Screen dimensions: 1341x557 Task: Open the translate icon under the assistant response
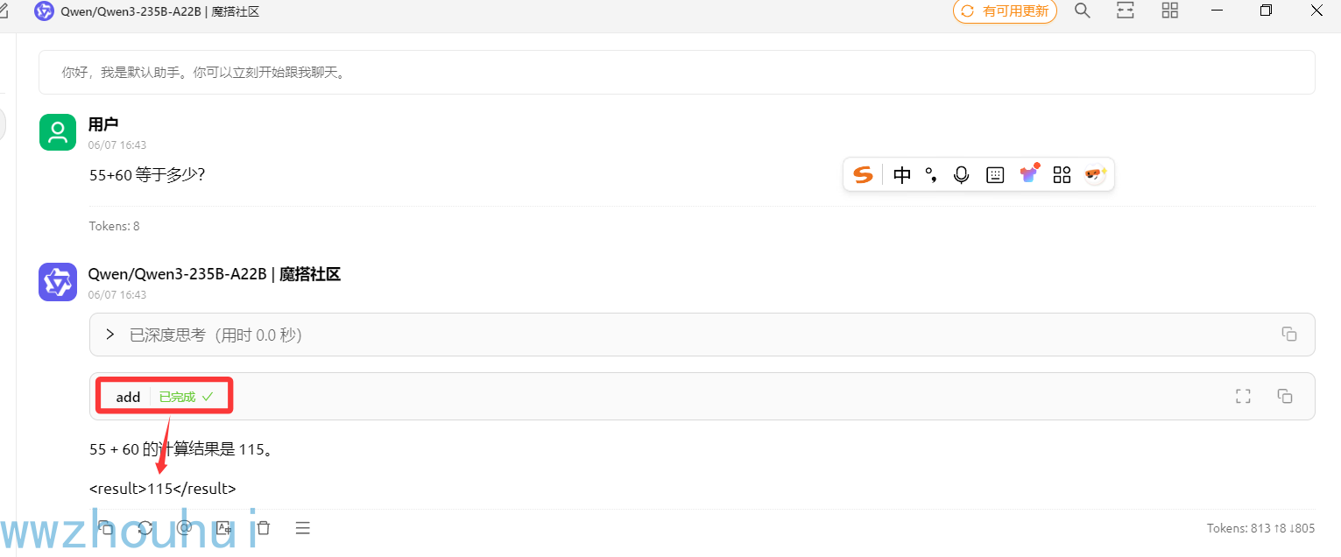pyautogui.click(x=223, y=528)
